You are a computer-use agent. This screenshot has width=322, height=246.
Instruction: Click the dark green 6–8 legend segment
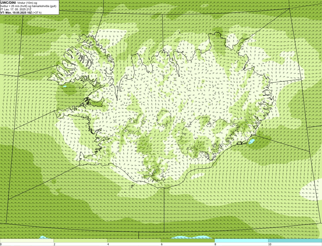point(188,241)
